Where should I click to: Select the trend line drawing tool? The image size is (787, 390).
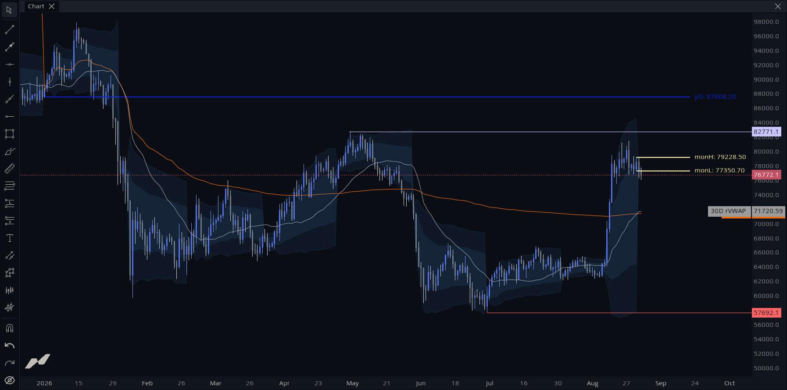click(x=9, y=29)
